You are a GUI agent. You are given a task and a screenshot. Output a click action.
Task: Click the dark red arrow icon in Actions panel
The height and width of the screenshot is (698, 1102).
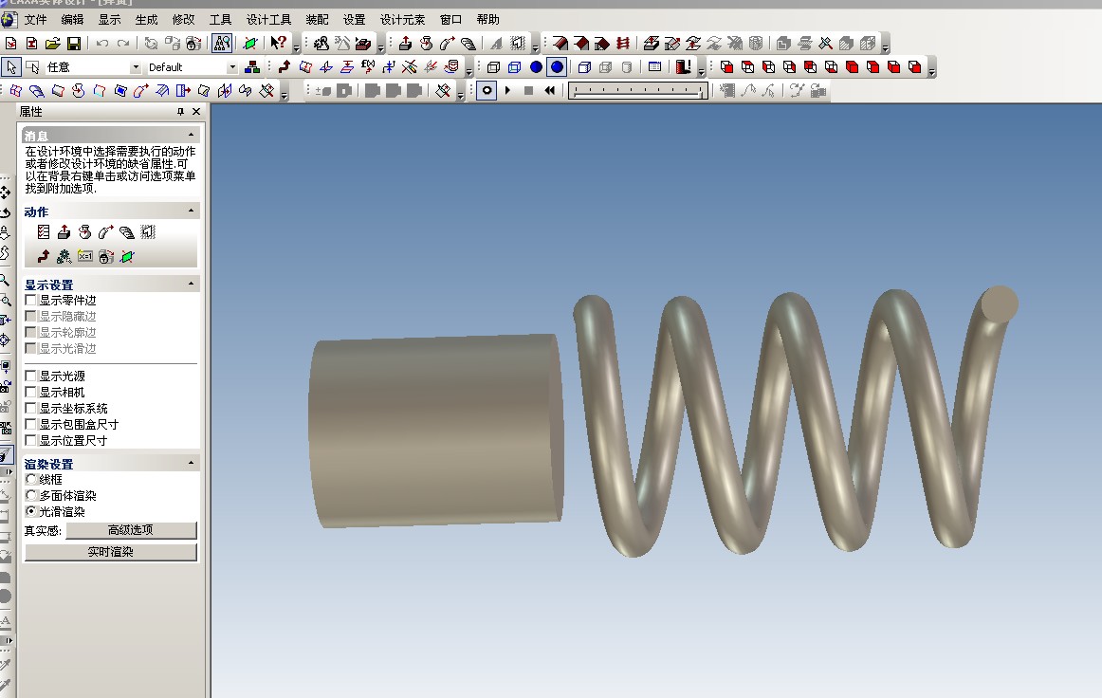pos(44,257)
